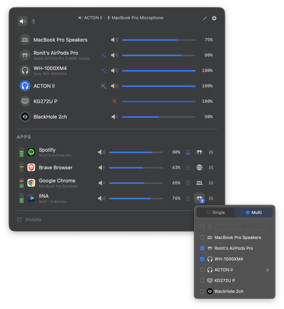The height and width of the screenshot is (309, 284).
Task: Click the 76% IINA volume value
Action: (176, 198)
